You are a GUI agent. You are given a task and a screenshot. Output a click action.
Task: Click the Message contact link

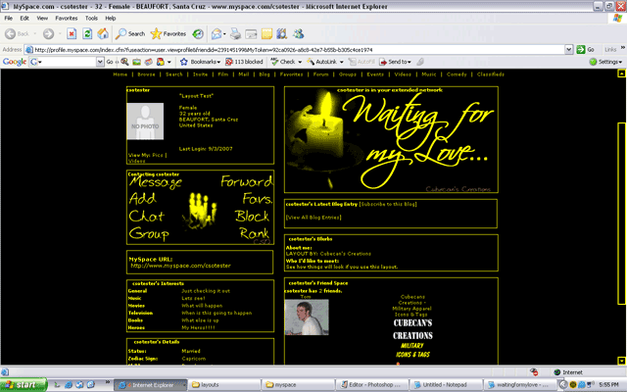(156, 182)
